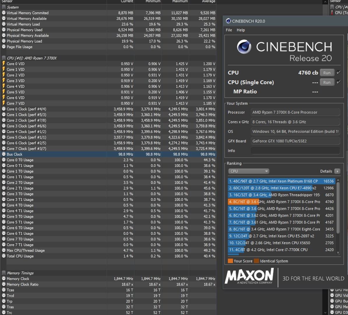Click the up arrow of the ranking list scrollbar
The height and width of the screenshot is (315, 348).
pyautogui.click(x=338, y=180)
